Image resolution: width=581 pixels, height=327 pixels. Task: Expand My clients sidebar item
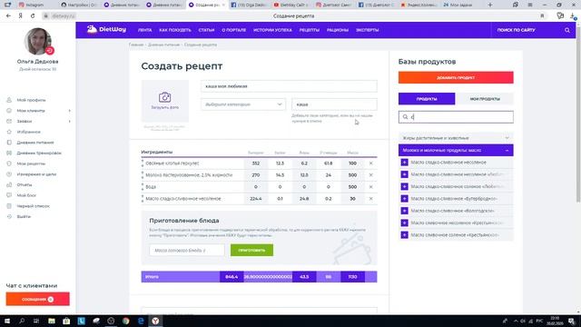tap(69, 111)
